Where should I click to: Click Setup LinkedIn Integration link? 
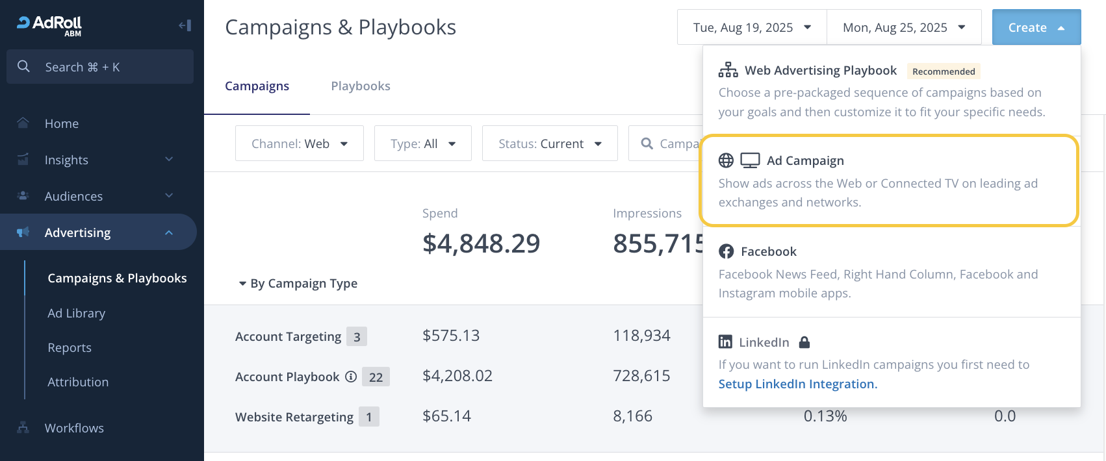(797, 384)
